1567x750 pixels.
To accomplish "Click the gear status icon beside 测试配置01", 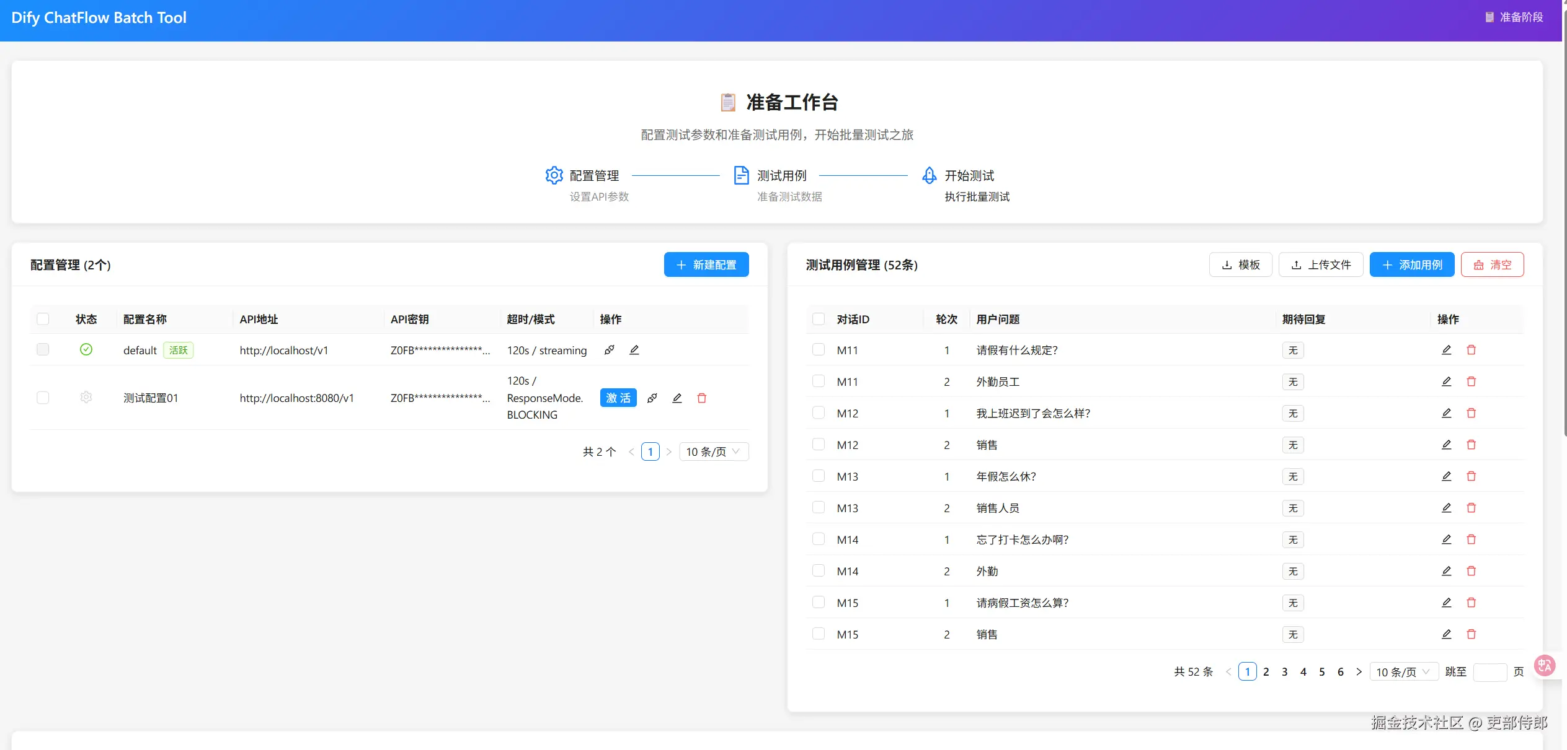I will pyautogui.click(x=86, y=398).
